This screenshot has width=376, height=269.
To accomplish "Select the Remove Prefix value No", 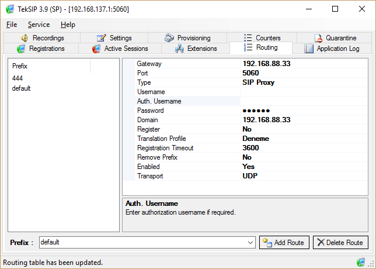I will coord(247,157).
